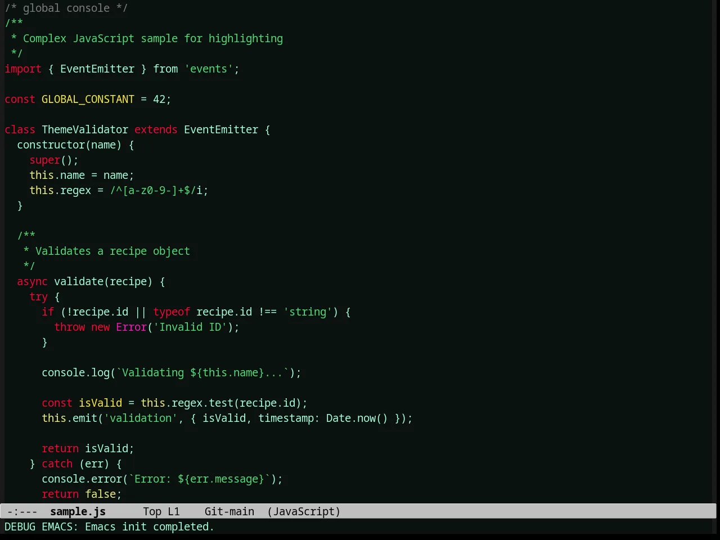The height and width of the screenshot is (540, 720).
Task: Click on the 'throw' keyword
Action: [x=69, y=327]
